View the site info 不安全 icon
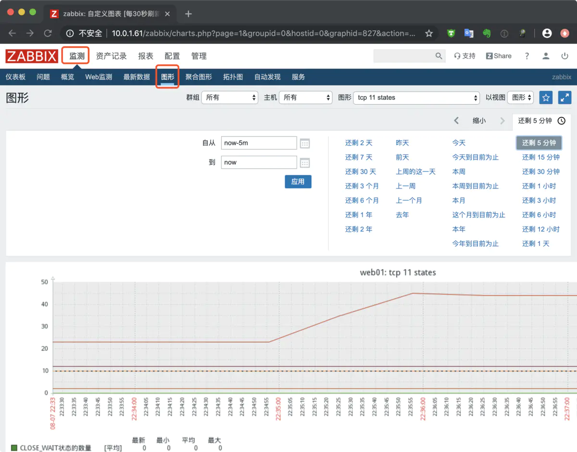The image size is (577, 452). (70, 33)
